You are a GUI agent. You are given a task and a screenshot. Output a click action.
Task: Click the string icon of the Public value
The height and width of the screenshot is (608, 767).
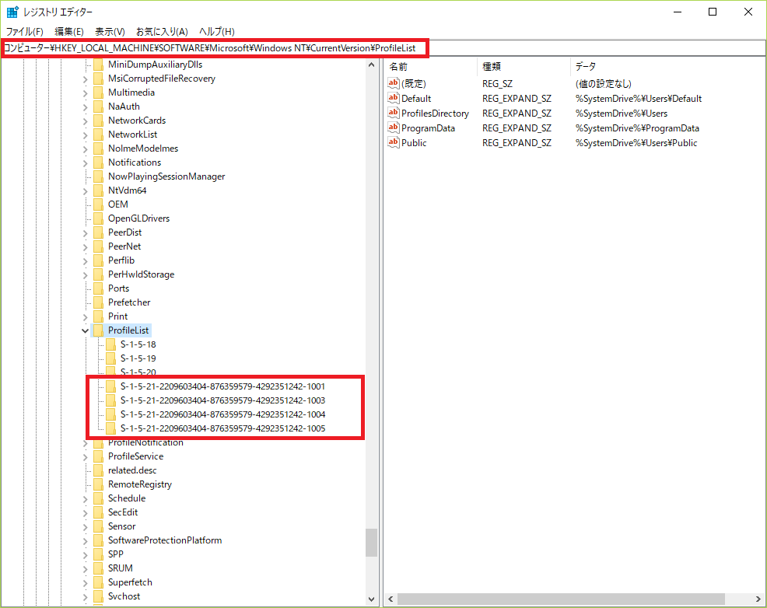(393, 143)
